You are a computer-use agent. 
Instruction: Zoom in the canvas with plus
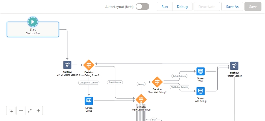(38, 111)
